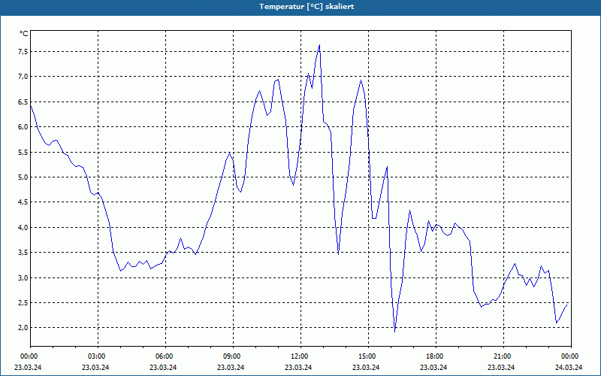Image resolution: width=601 pixels, height=376 pixels.
Task: Select the 7,5 y-axis label
Action: tap(23, 51)
